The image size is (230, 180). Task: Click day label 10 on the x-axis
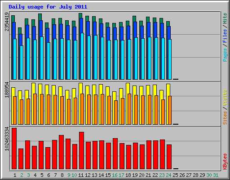pyautogui.click(x=74, y=175)
